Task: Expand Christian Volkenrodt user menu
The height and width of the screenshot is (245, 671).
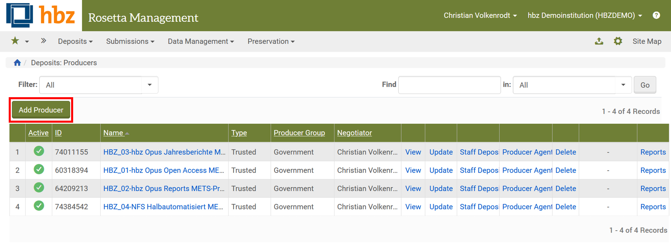Action: (x=480, y=15)
